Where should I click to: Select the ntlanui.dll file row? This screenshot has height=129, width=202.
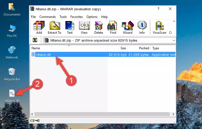pos(103,54)
